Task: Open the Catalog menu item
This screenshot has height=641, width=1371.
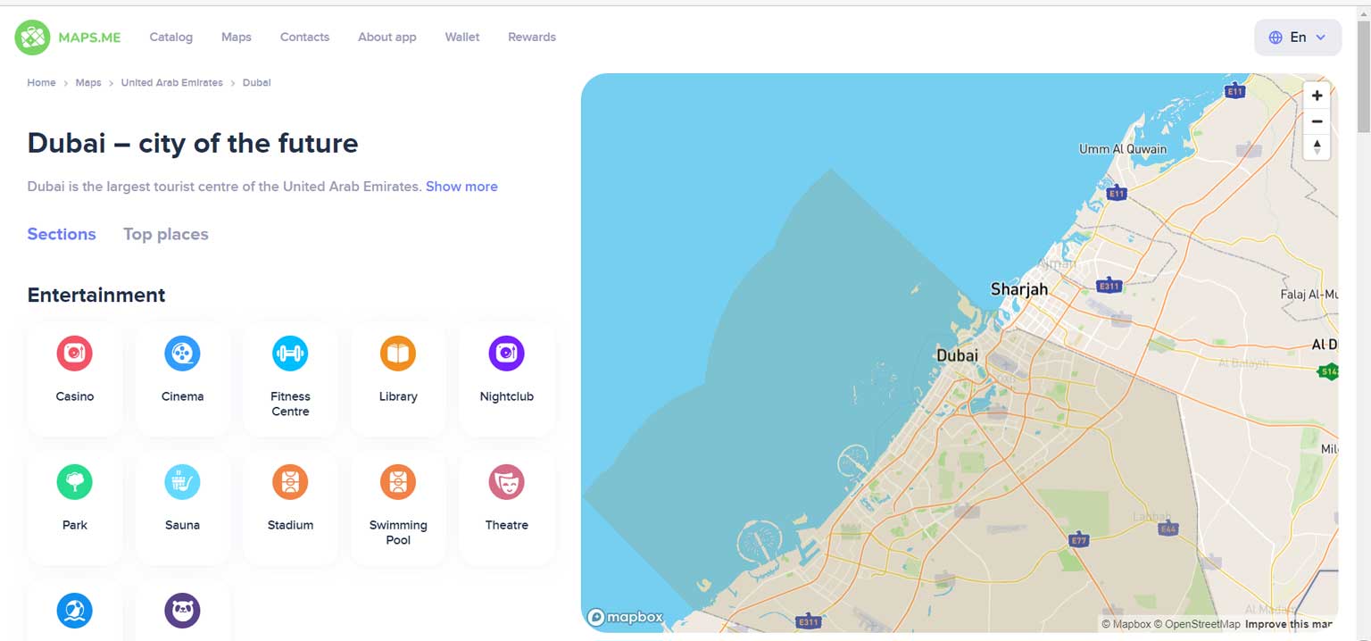Action: click(x=170, y=37)
